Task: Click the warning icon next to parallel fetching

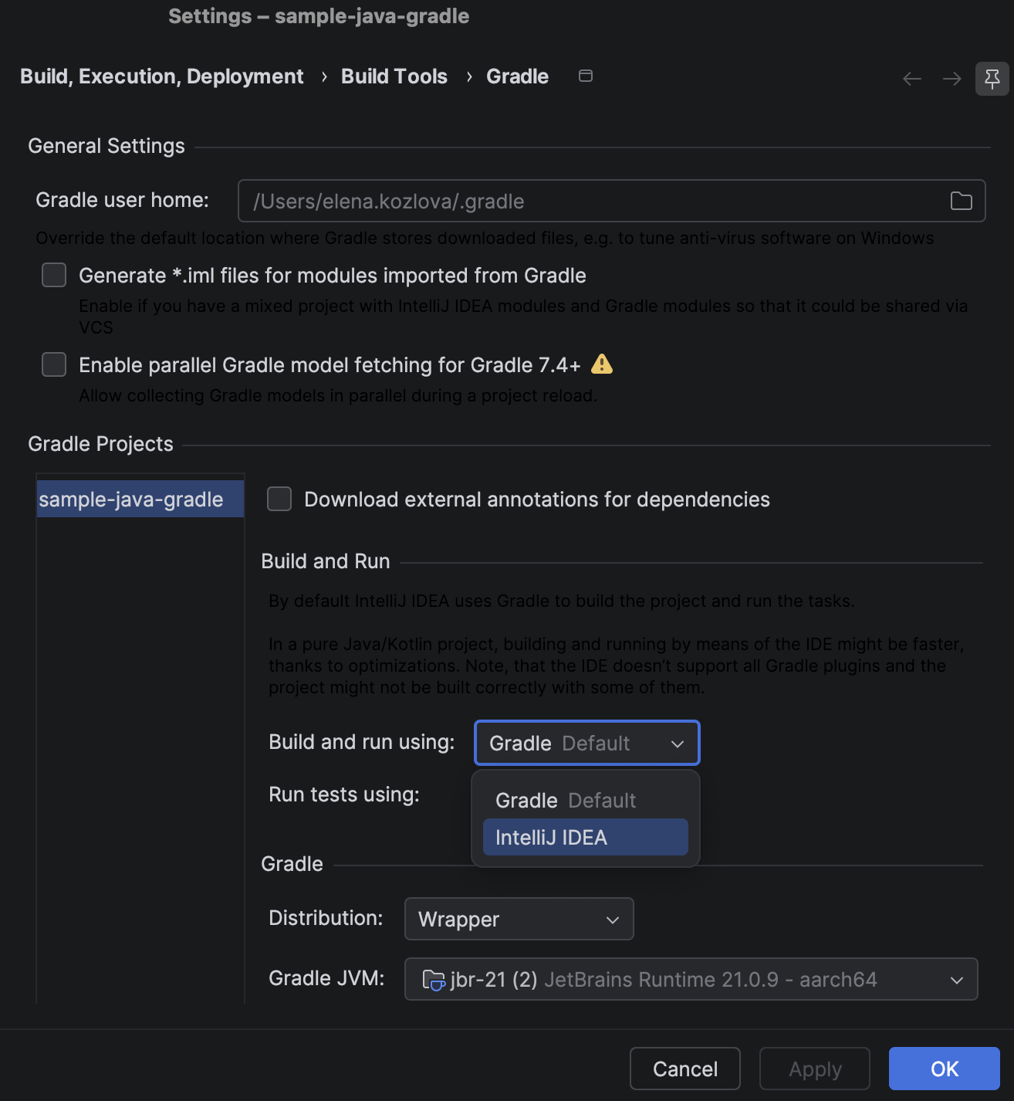Action: 602,364
